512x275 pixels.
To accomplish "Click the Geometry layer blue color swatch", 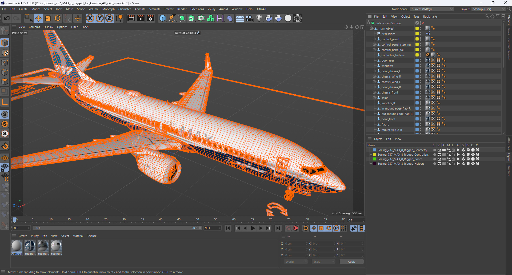I will 374,150.
